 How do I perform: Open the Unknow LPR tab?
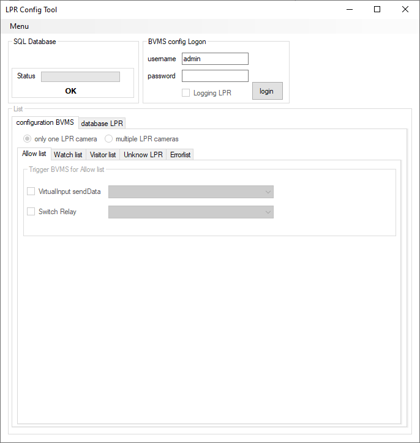(x=143, y=155)
